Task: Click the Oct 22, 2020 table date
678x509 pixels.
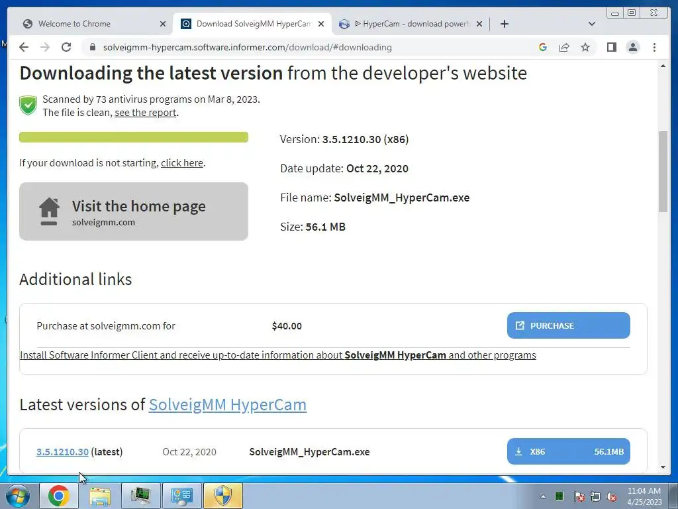Action: [189, 452]
